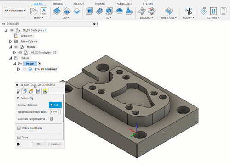Open the MODIFY dropdown menu
The height and width of the screenshot is (166, 230).
pos(189,18)
